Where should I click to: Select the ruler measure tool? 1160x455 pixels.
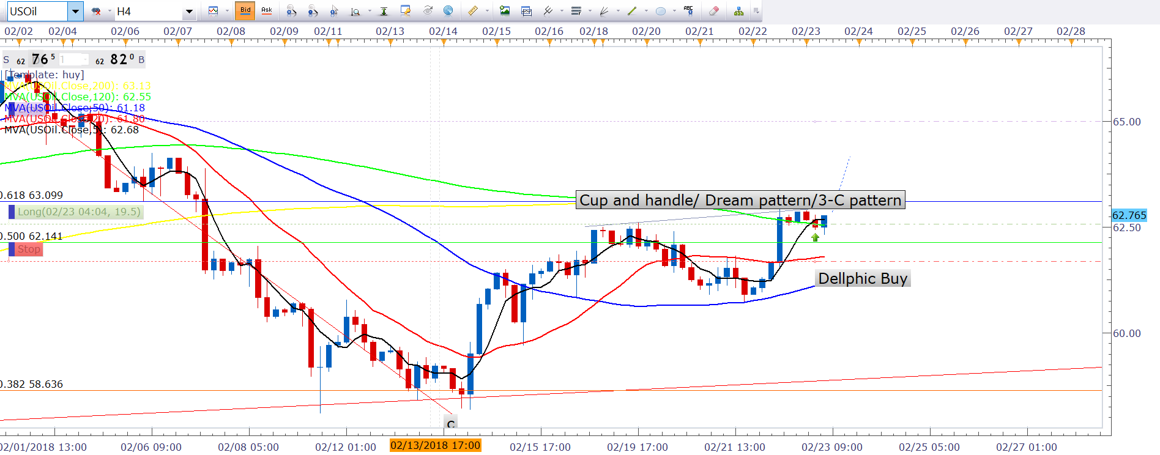click(473, 11)
